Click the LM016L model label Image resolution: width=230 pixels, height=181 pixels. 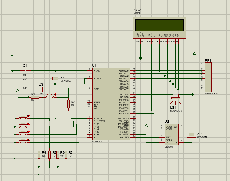pyautogui.click(x=136, y=13)
